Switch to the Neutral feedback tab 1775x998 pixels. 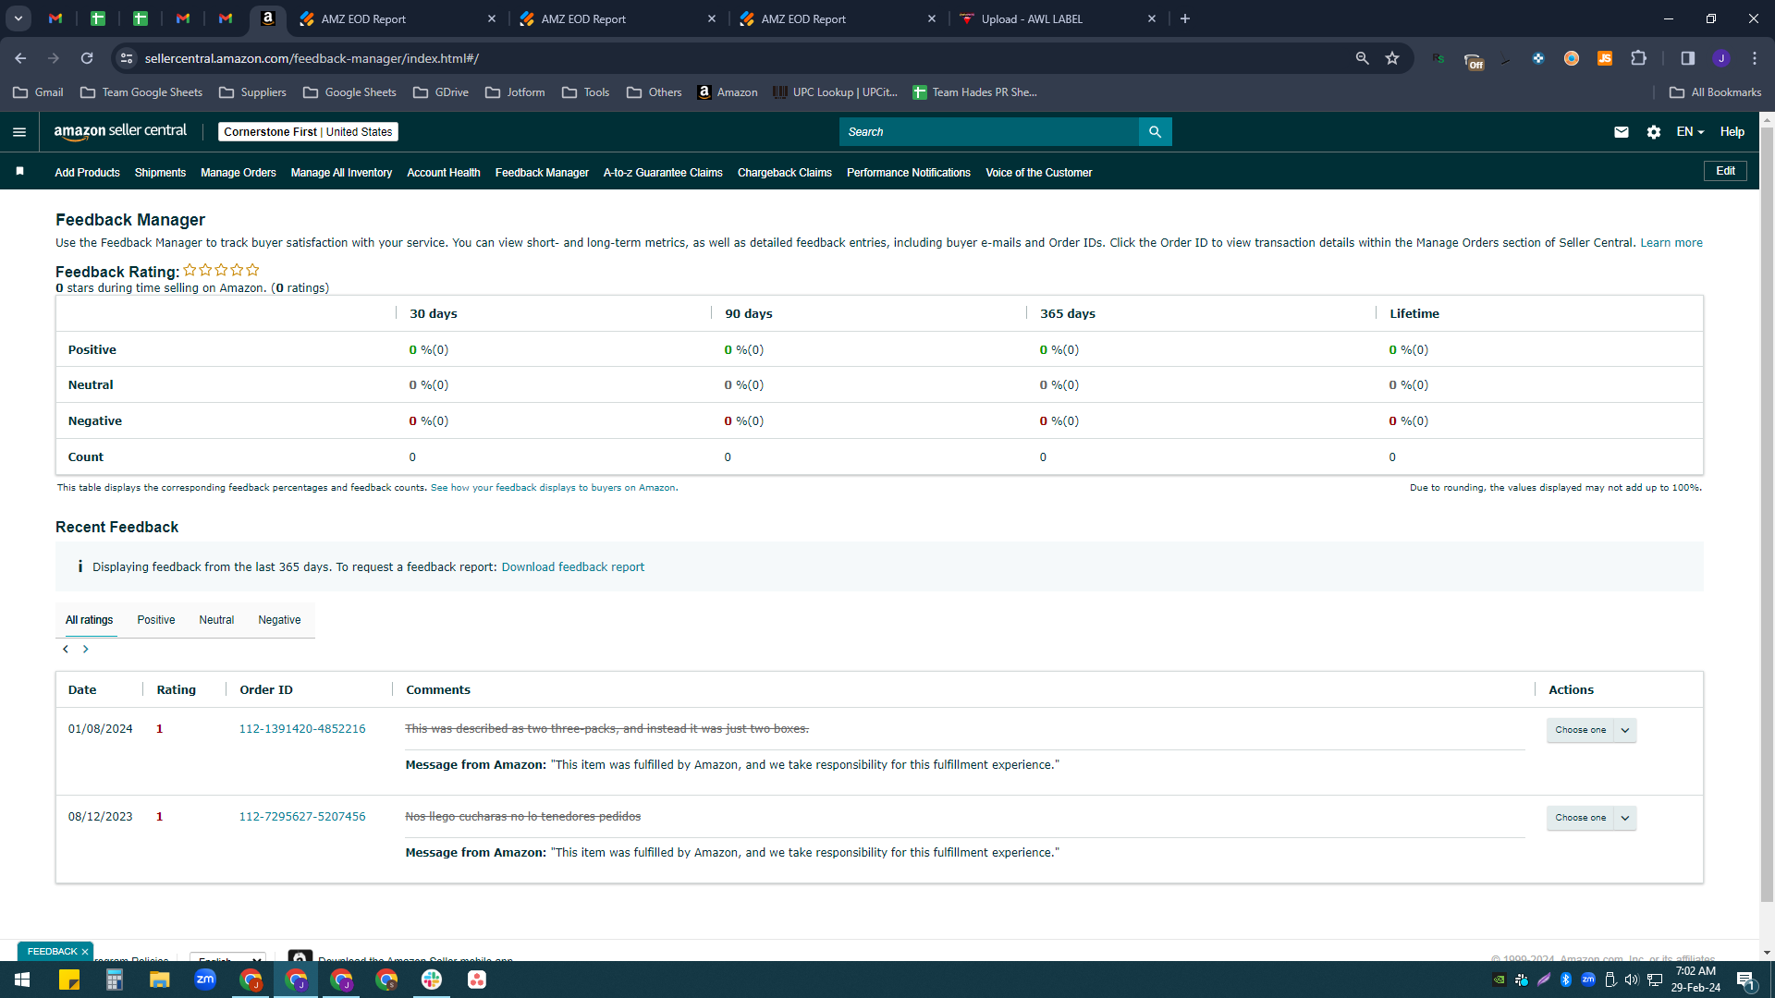coord(216,620)
